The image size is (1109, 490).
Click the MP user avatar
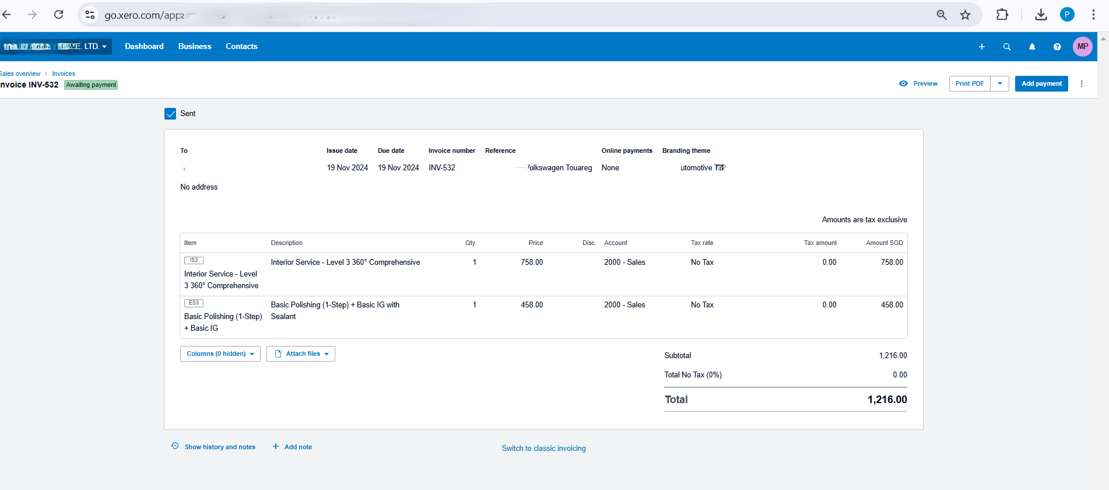(1083, 47)
